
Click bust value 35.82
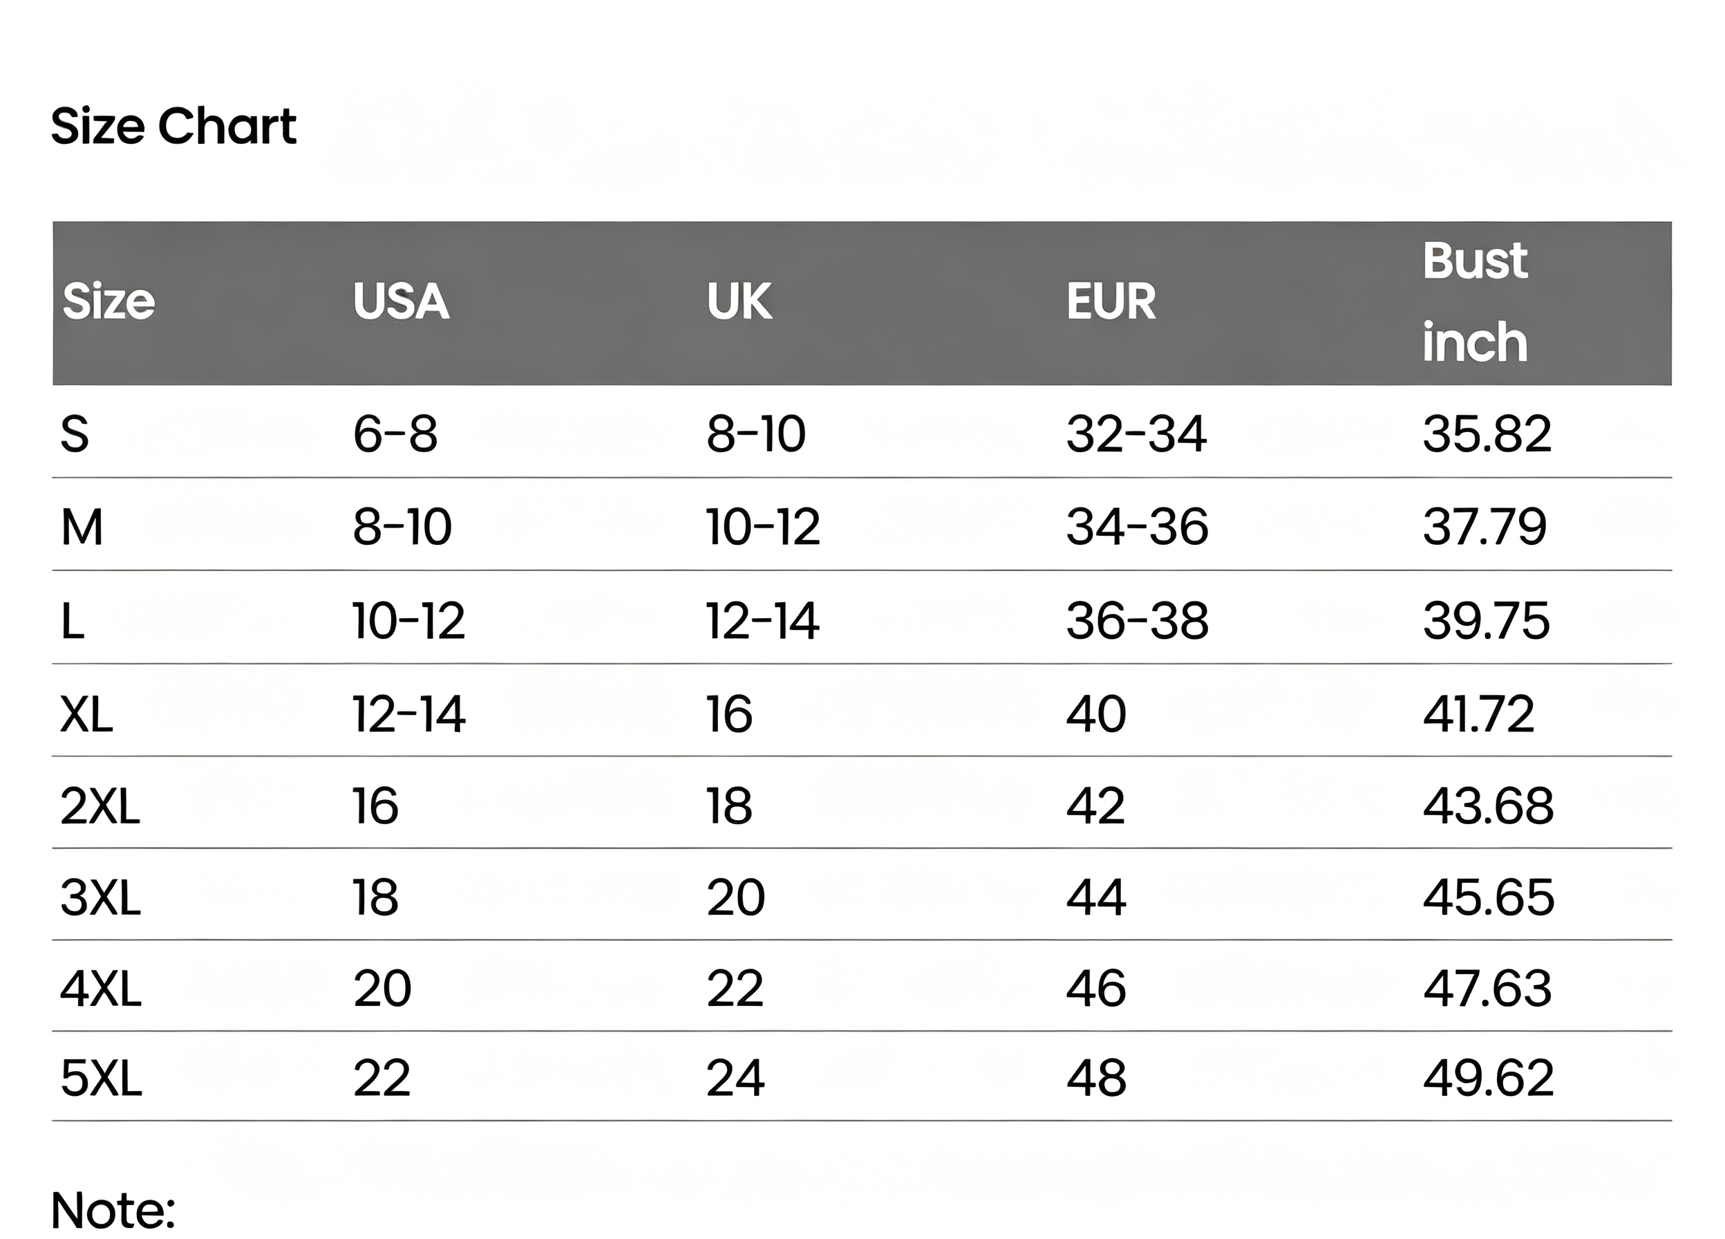1487,434
